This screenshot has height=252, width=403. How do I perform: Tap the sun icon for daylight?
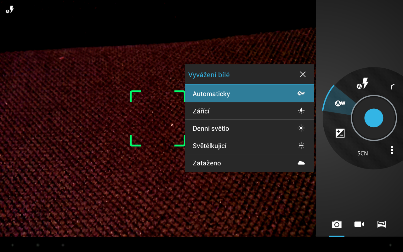pos(301,128)
